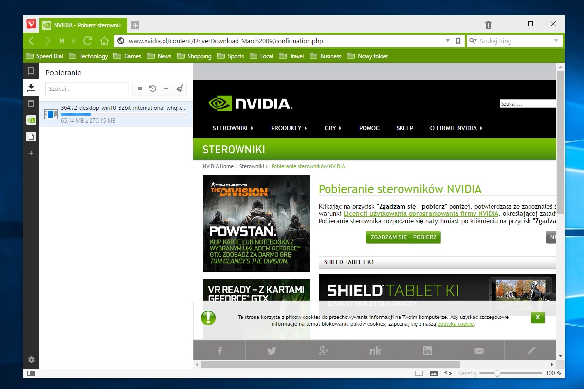Toggle tab tiling in status bar
Viewport: 584px width, 389px height.
point(419,373)
